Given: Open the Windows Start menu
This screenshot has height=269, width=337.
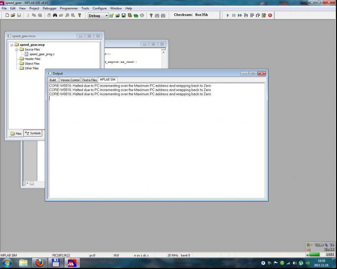Looking at the screenshot, I should click(7, 263).
